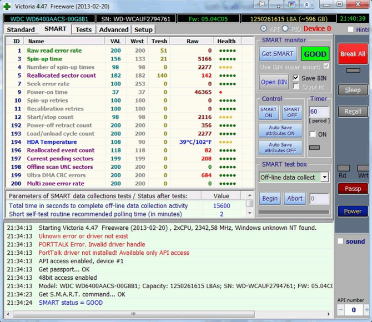Turn on Auto Save attributes
Screen dimensions: 372x322
click(279, 130)
